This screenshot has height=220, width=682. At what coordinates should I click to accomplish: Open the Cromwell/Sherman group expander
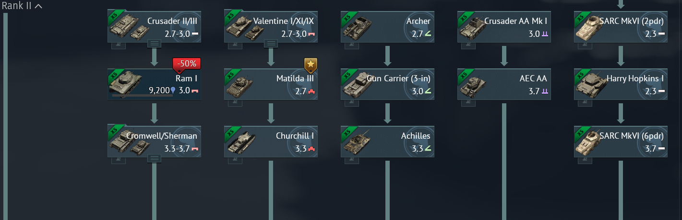(154, 158)
